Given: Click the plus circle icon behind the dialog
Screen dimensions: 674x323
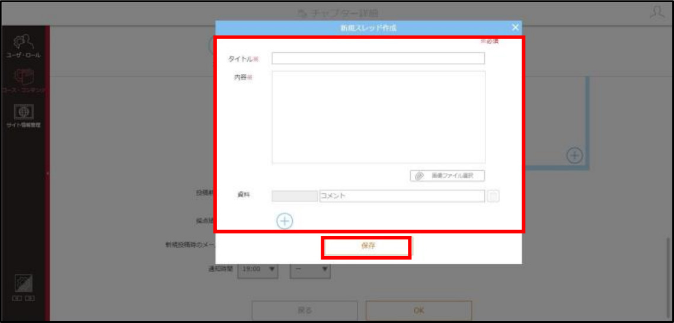Looking at the screenshot, I should [x=574, y=155].
